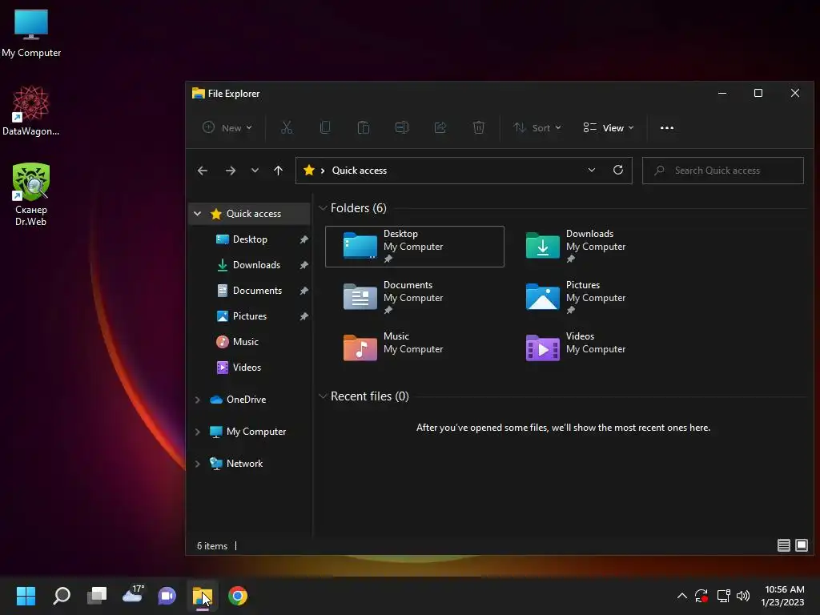Viewport: 820px width, 615px height.
Task: Unpin Desktop via its sidebar pin icon
Action: point(303,239)
